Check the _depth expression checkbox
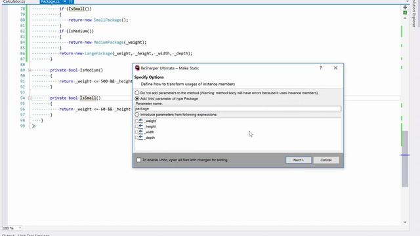Screen dimensions: 420x236 (x=136, y=138)
